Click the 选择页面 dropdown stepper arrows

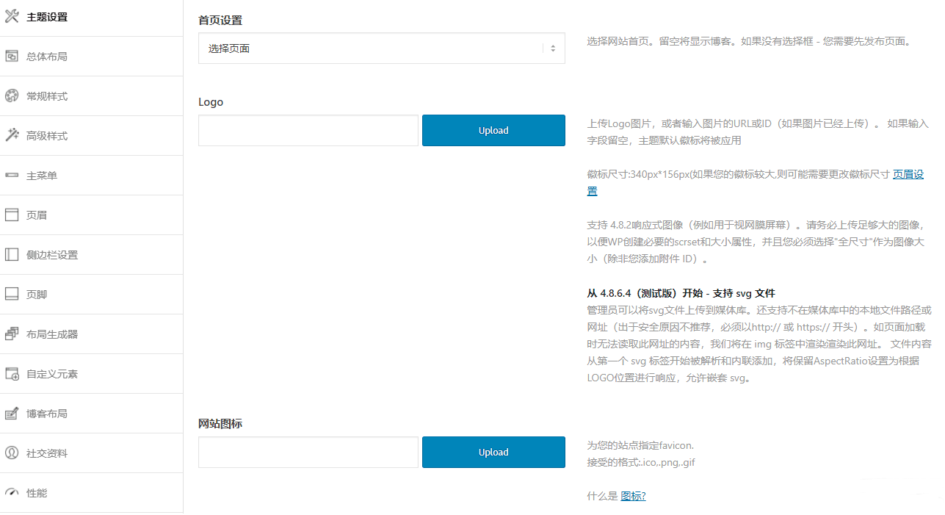552,47
